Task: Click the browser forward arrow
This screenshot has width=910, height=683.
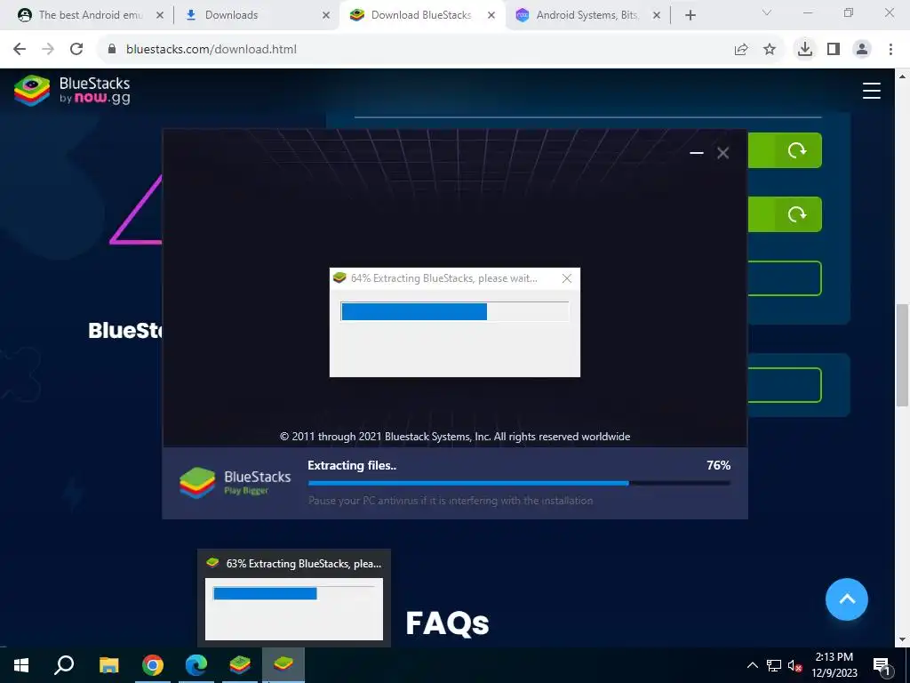Action: tap(48, 50)
